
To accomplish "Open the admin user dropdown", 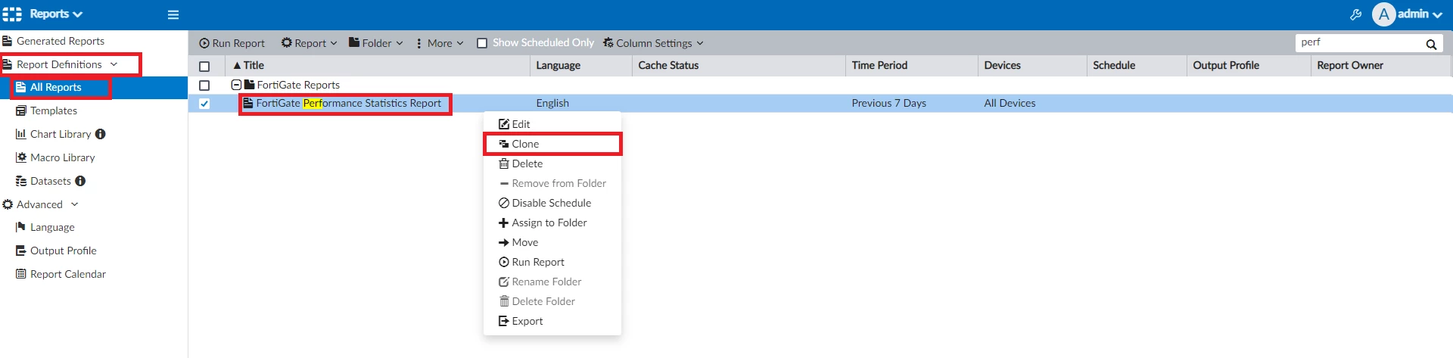I will pos(1420,14).
